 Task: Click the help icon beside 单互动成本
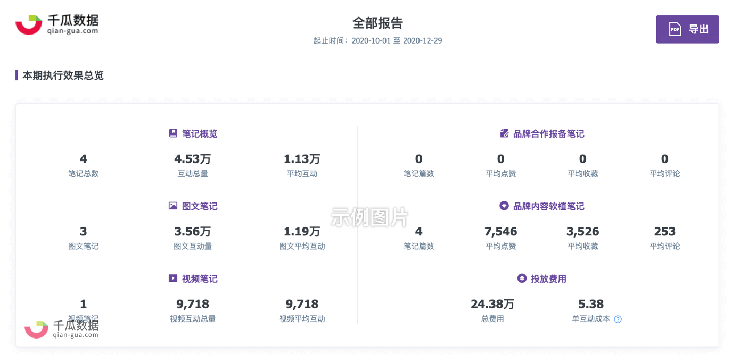click(618, 319)
